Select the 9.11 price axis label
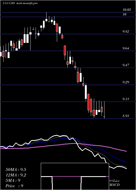Image resolution: width=136 pixels, height=190 pixels. (126, 99)
